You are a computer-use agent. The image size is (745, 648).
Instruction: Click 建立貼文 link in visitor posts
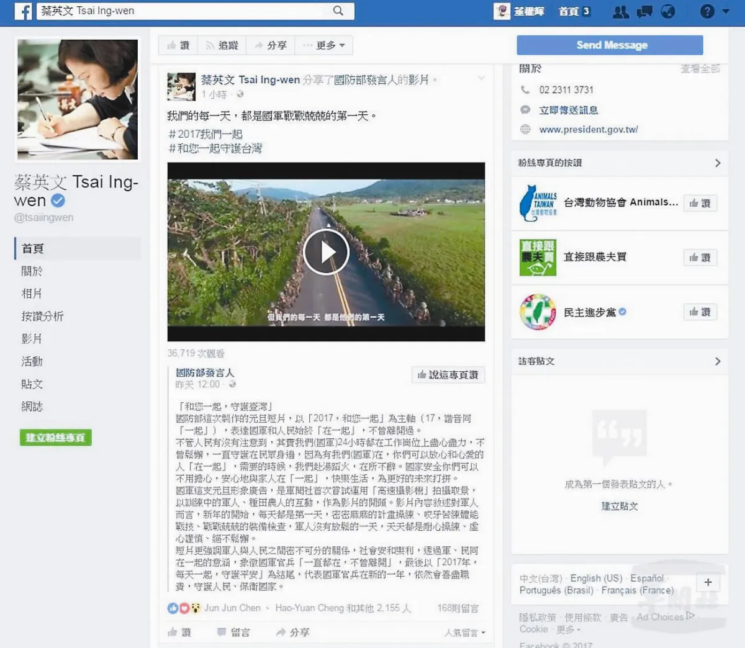(620, 506)
